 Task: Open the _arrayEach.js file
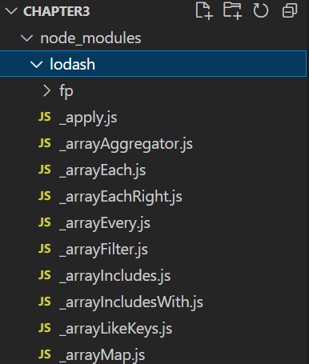point(102,170)
